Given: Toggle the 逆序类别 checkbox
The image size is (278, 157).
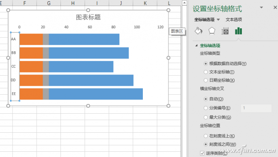Looking at the screenshot, I should point(202,153).
